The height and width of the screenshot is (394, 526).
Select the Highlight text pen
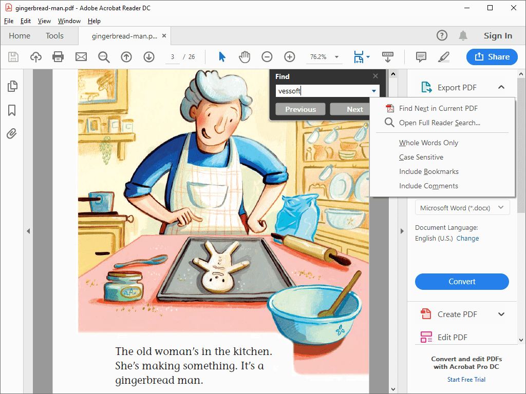pyautogui.click(x=443, y=57)
